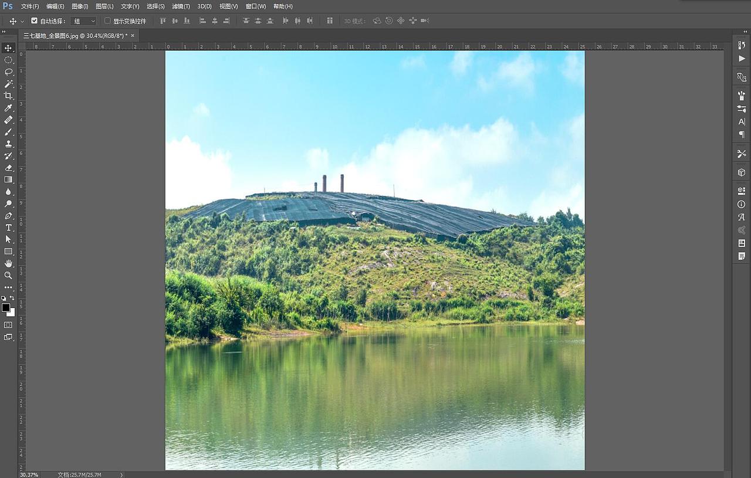Open the Glyphs panel icon

point(742,217)
